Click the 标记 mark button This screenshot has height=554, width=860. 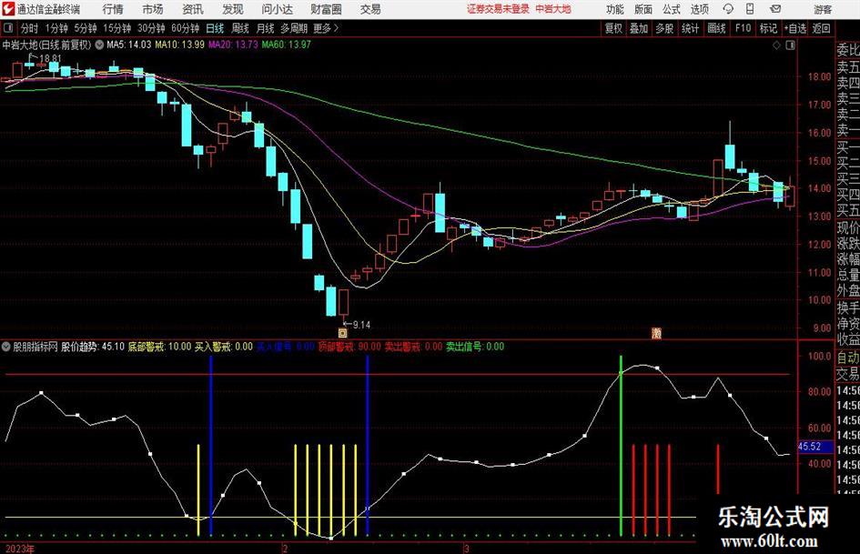tap(768, 28)
